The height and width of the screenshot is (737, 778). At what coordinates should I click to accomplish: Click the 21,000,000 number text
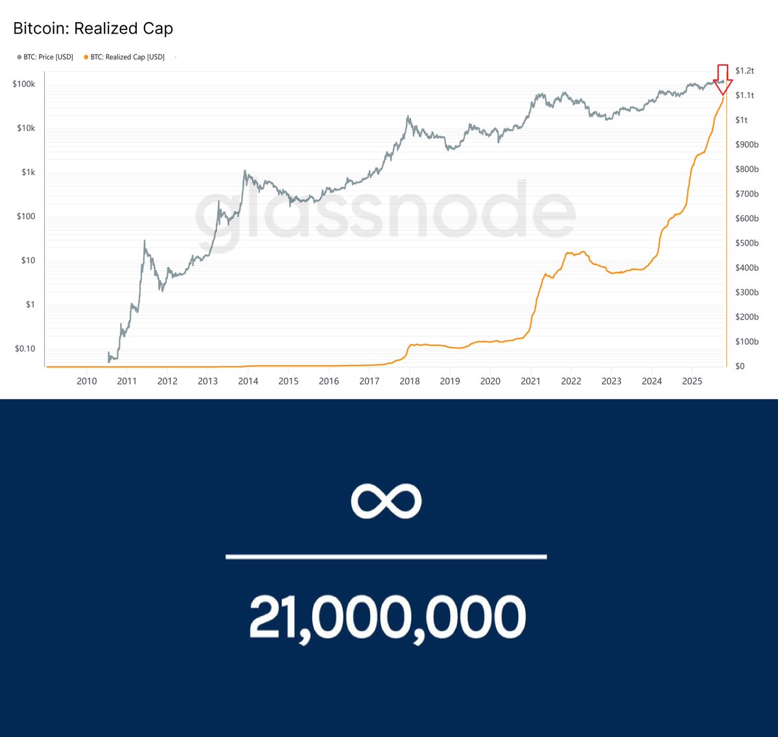tap(387, 618)
